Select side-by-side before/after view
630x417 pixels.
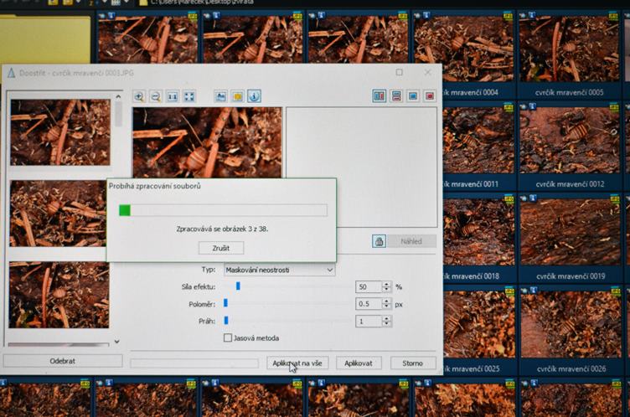380,96
